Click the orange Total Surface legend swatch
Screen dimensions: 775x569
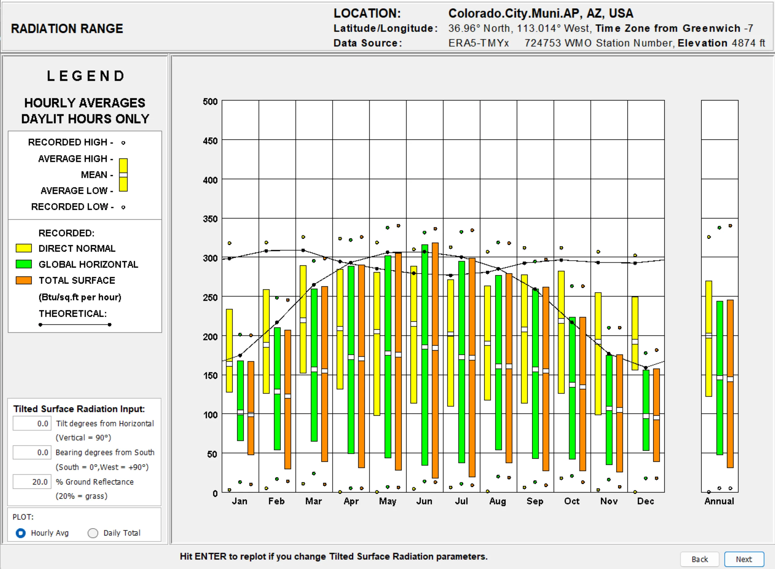(24, 280)
